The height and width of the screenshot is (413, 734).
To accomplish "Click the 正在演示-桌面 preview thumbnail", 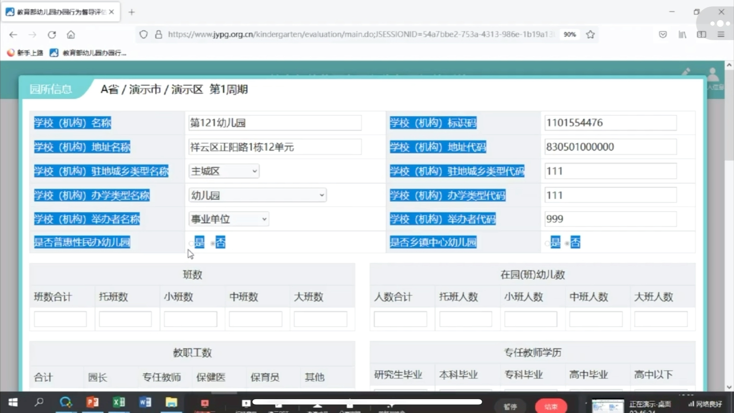I will tap(608, 406).
